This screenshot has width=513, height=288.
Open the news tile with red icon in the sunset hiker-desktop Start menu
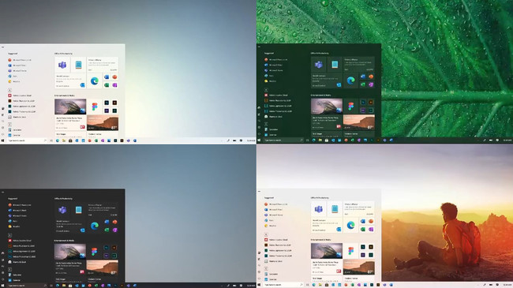point(327,267)
